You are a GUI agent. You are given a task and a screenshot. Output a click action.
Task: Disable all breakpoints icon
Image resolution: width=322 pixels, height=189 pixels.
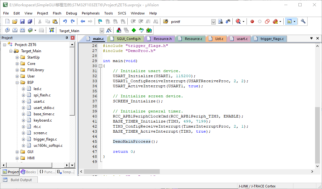click(x=267, y=21)
